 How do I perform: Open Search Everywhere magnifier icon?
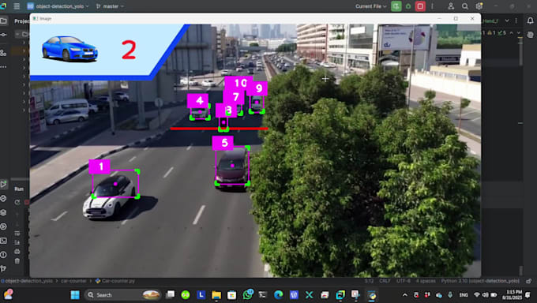pos(464,6)
